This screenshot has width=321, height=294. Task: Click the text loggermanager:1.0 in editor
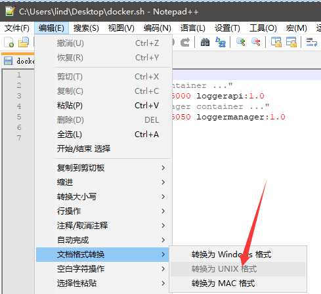[x=240, y=117]
